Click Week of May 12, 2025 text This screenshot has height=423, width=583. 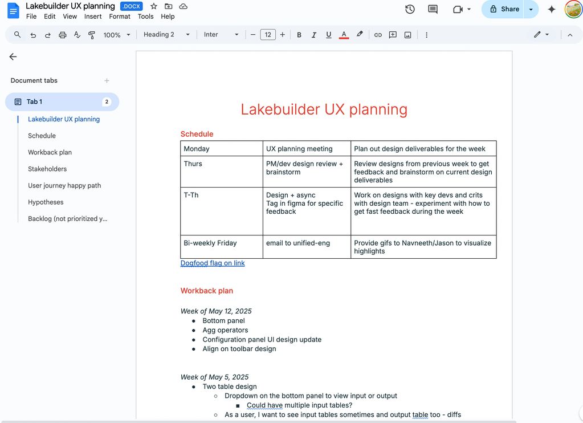pos(216,311)
